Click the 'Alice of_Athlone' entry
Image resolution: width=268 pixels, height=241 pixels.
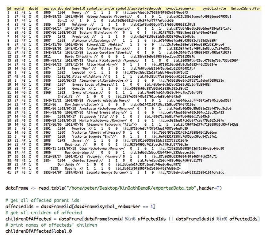pos(86,76)
